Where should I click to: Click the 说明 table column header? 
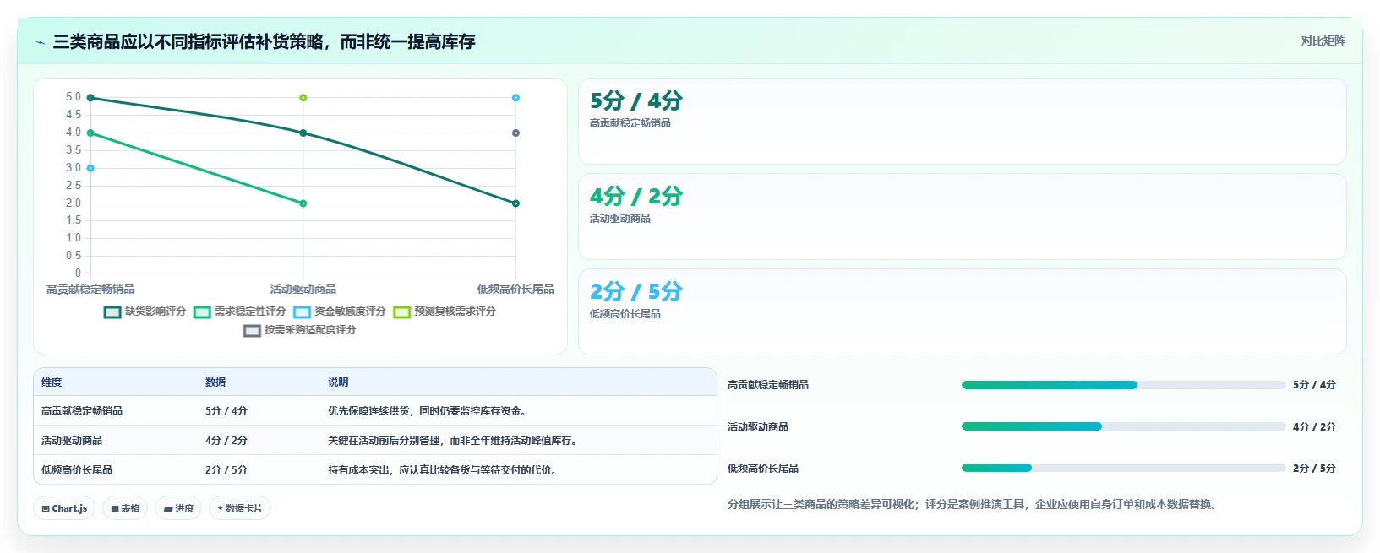(338, 382)
